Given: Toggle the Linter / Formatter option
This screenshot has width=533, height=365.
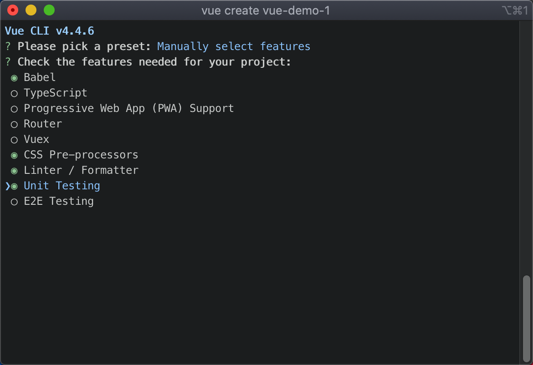Looking at the screenshot, I should [x=14, y=171].
